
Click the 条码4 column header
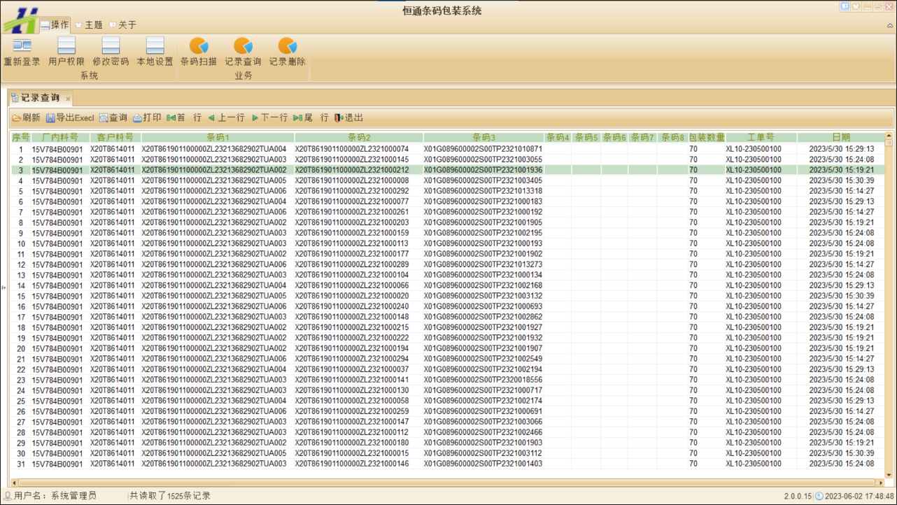pyautogui.click(x=558, y=138)
